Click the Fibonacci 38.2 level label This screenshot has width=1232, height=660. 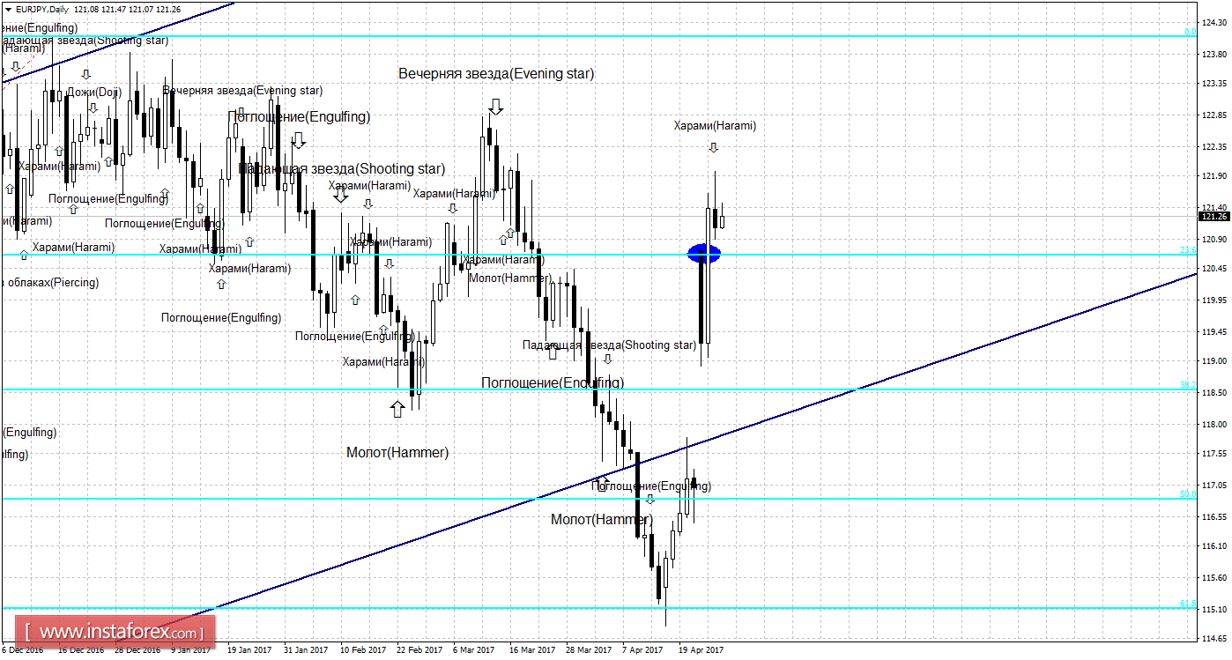(x=1188, y=385)
